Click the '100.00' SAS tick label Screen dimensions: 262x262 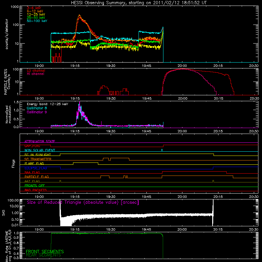point(13,200)
